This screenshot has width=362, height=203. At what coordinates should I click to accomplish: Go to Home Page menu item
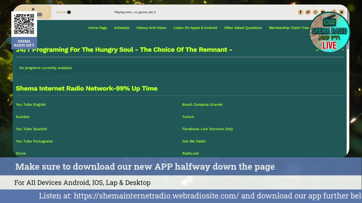(98, 28)
